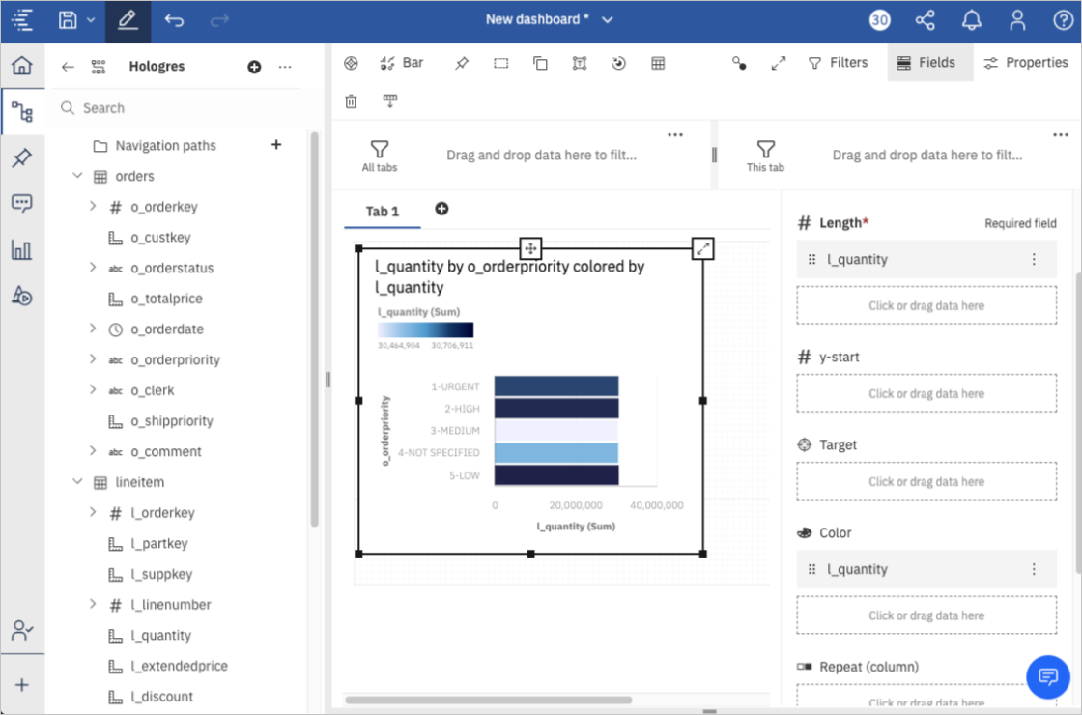Add a new tab with plus

point(441,209)
